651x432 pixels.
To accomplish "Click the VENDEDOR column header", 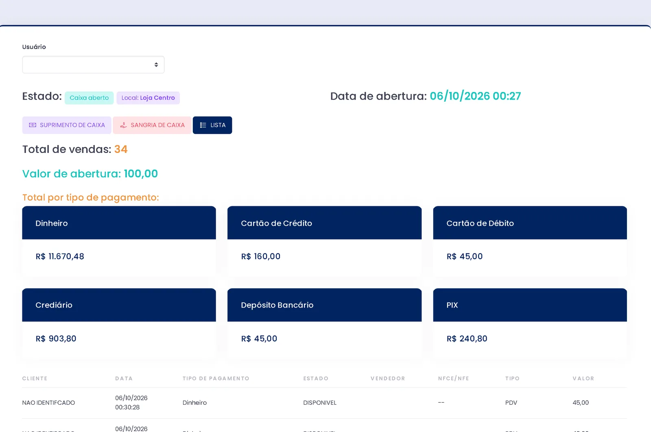I will pos(388,379).
